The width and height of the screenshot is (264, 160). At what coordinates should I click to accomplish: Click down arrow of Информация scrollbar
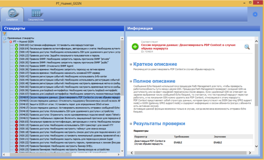tap(256, 146)
